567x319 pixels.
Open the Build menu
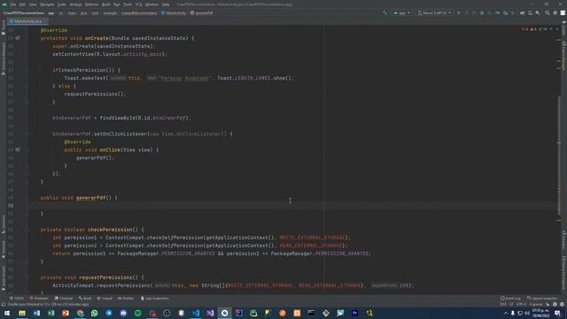coord(106,4)
